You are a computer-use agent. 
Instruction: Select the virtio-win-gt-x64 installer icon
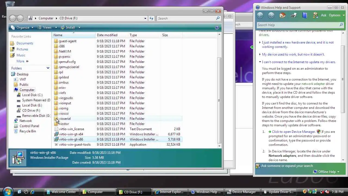pyautogui.click(x=56, y=134)
